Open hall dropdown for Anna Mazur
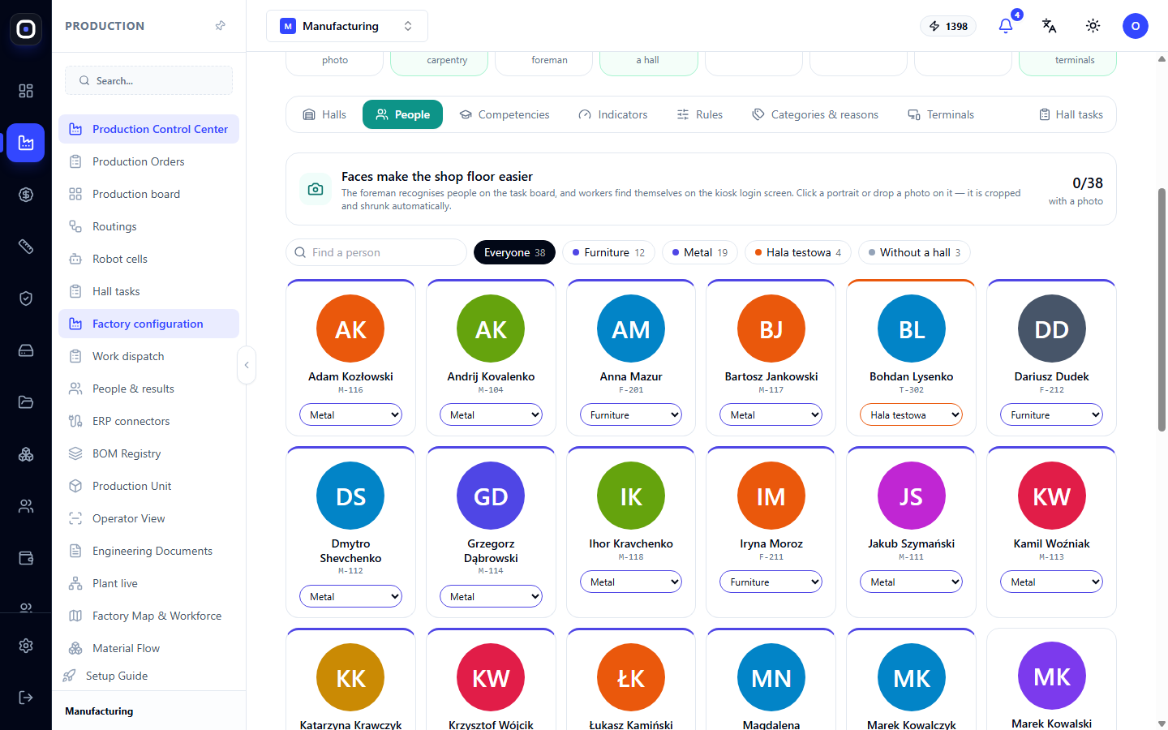The image size is (1168, 730). click(x=631, y=414)
